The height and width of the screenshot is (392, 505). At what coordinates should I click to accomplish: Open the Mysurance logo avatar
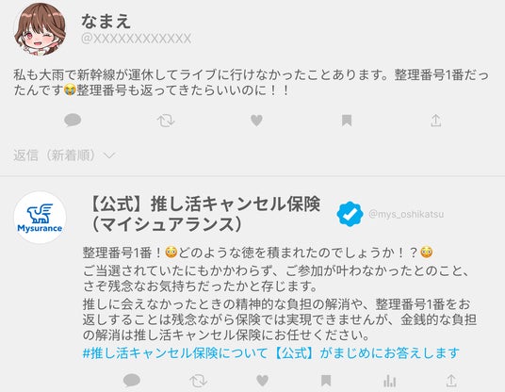[40, 218]
